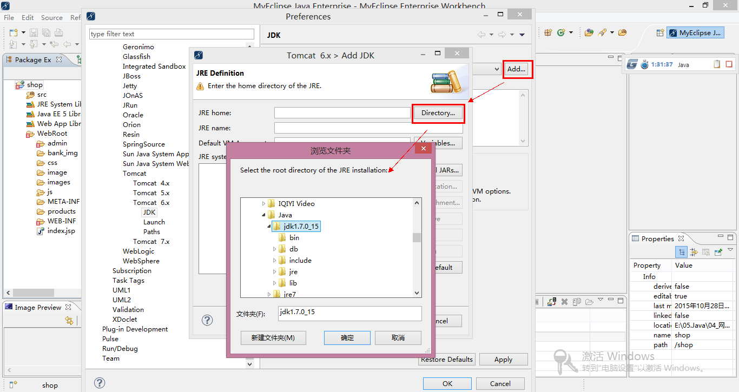Open the Search dropdown arrow

click(612, 33)
